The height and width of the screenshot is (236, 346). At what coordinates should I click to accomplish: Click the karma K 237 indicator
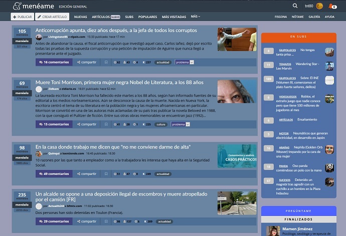click(x=146, y=62)
